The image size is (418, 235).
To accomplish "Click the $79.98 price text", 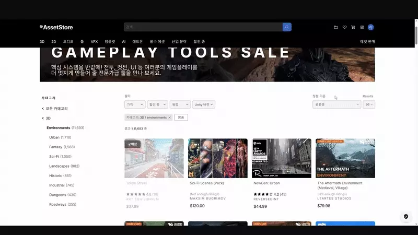I will tap(324, 206).
